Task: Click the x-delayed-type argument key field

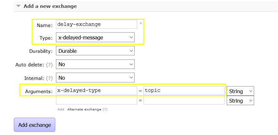Action: coord(96,91)
